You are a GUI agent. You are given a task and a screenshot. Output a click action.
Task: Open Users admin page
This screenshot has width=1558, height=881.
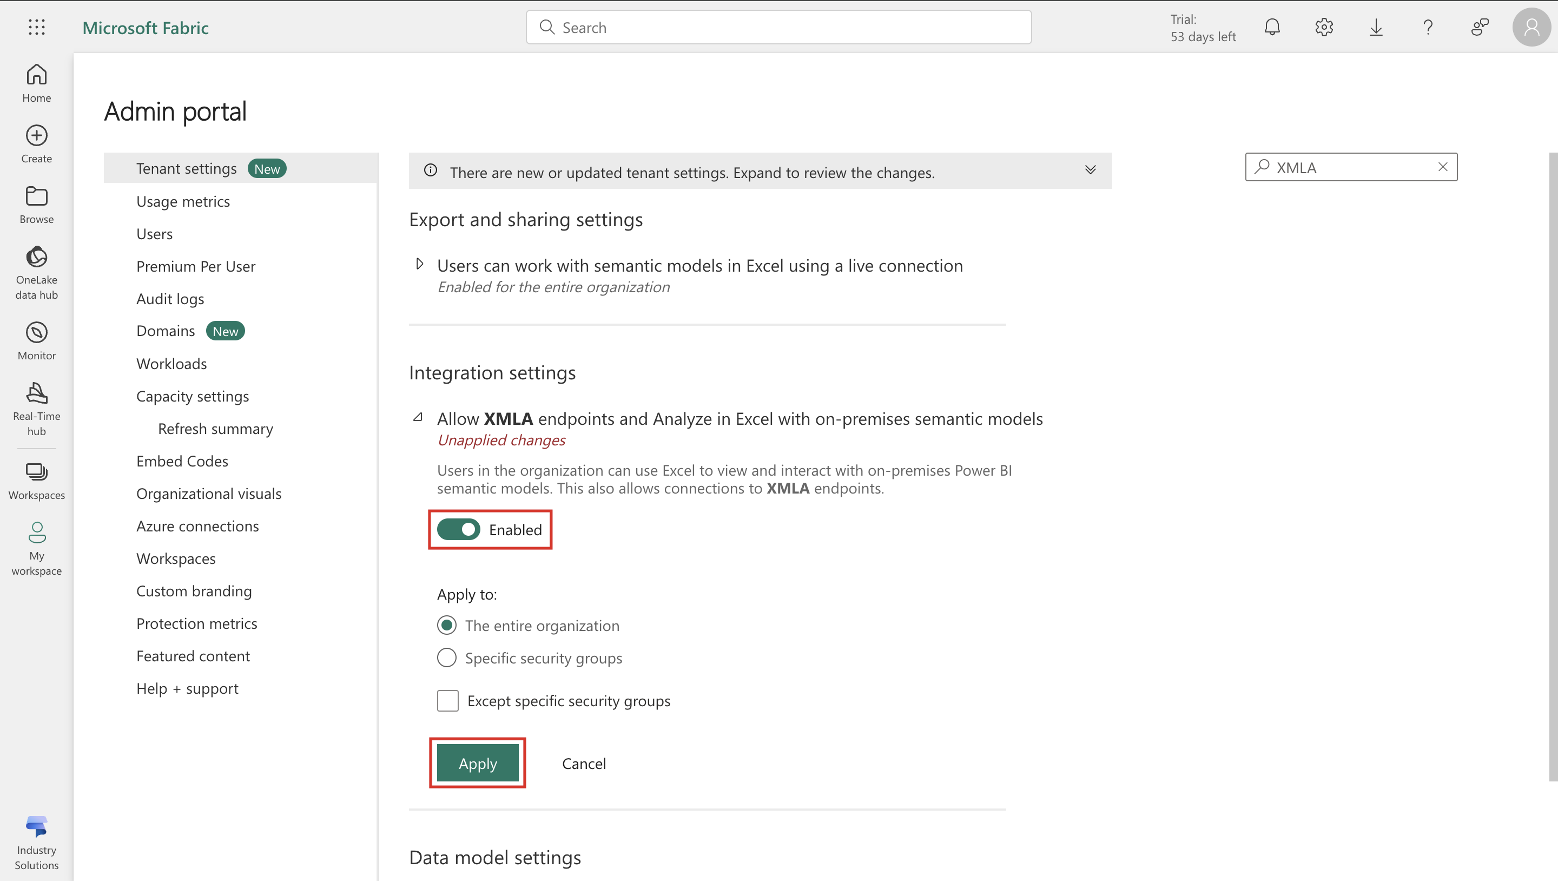click(x=154, y=234)
